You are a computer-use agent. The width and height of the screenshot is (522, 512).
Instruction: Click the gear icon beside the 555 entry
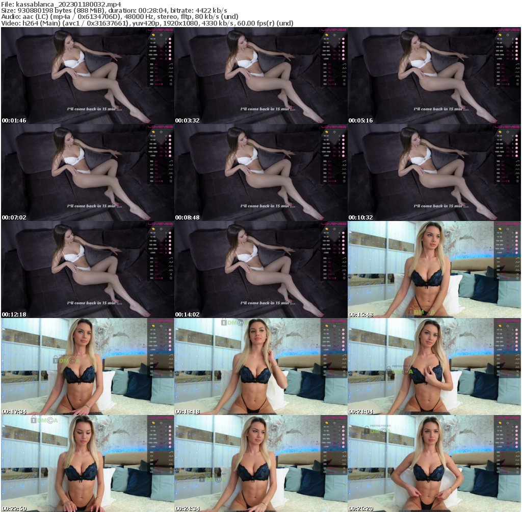coord(171,84)
